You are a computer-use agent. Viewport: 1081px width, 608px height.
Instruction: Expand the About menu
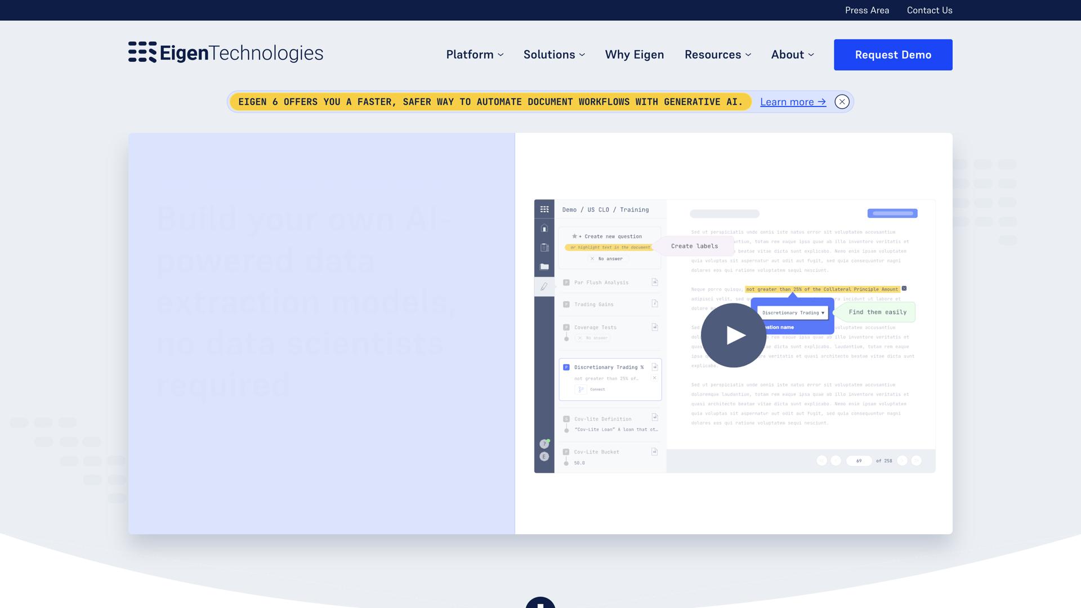pos(792,55)
